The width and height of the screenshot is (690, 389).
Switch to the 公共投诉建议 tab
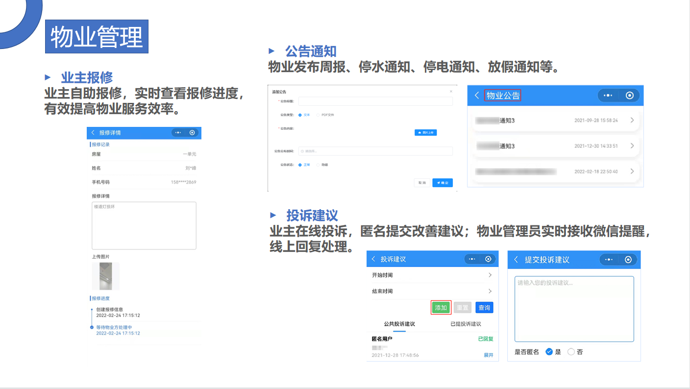pyautogui.click(x=399, y=324)
